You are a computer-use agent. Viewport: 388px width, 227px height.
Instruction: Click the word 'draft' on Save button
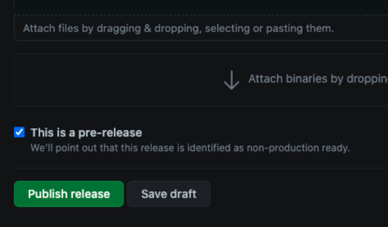click(183, 194)
